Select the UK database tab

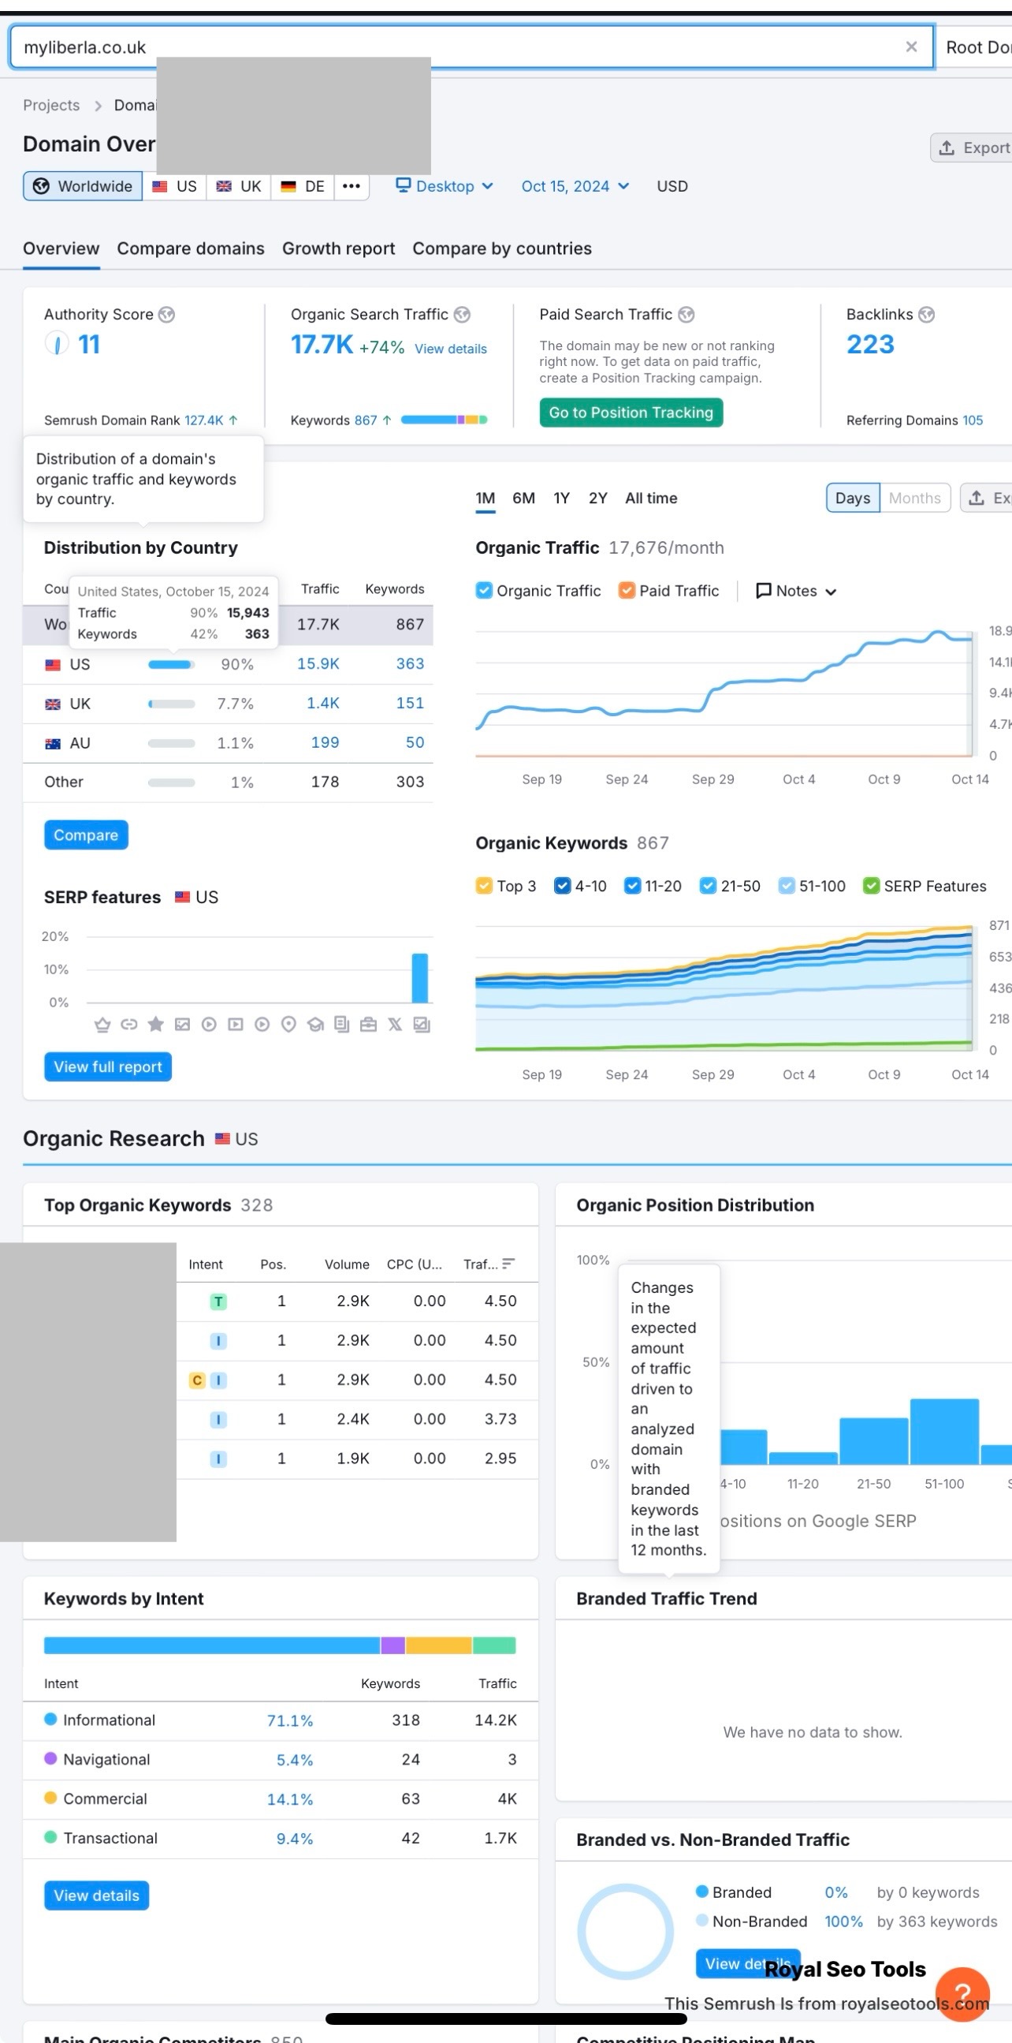click(x=239, y=186)
